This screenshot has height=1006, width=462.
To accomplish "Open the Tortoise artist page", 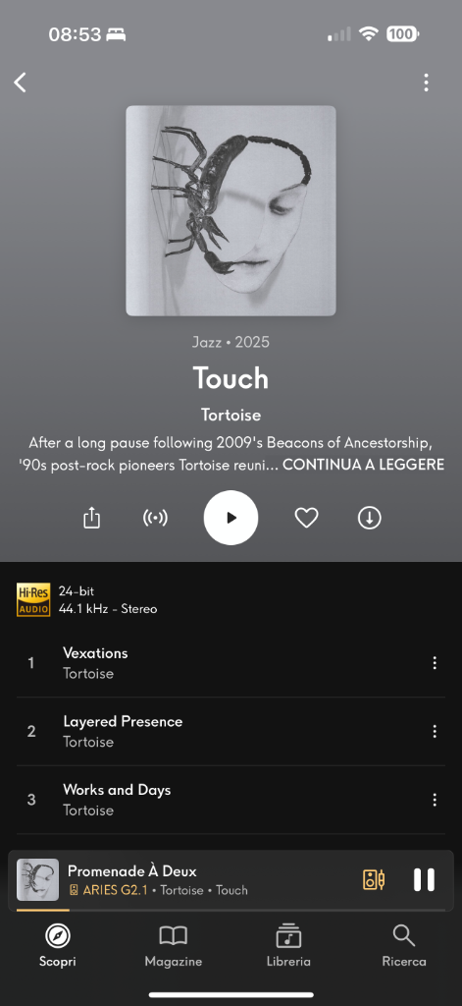I will pos(231,416).
